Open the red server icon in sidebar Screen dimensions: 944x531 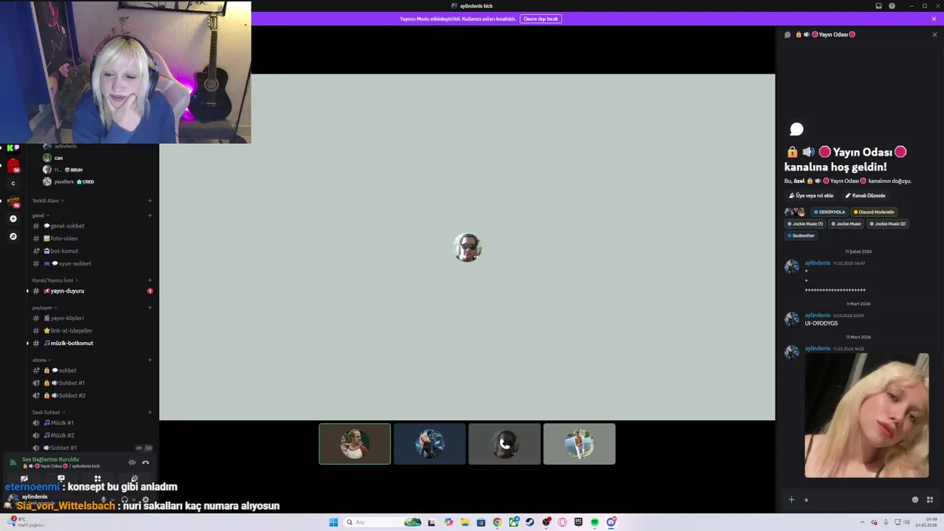pyautogui.click(x=13, y=167)
